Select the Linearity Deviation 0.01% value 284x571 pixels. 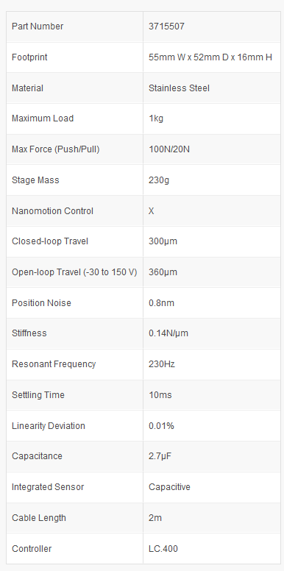(x=161, y=426)
